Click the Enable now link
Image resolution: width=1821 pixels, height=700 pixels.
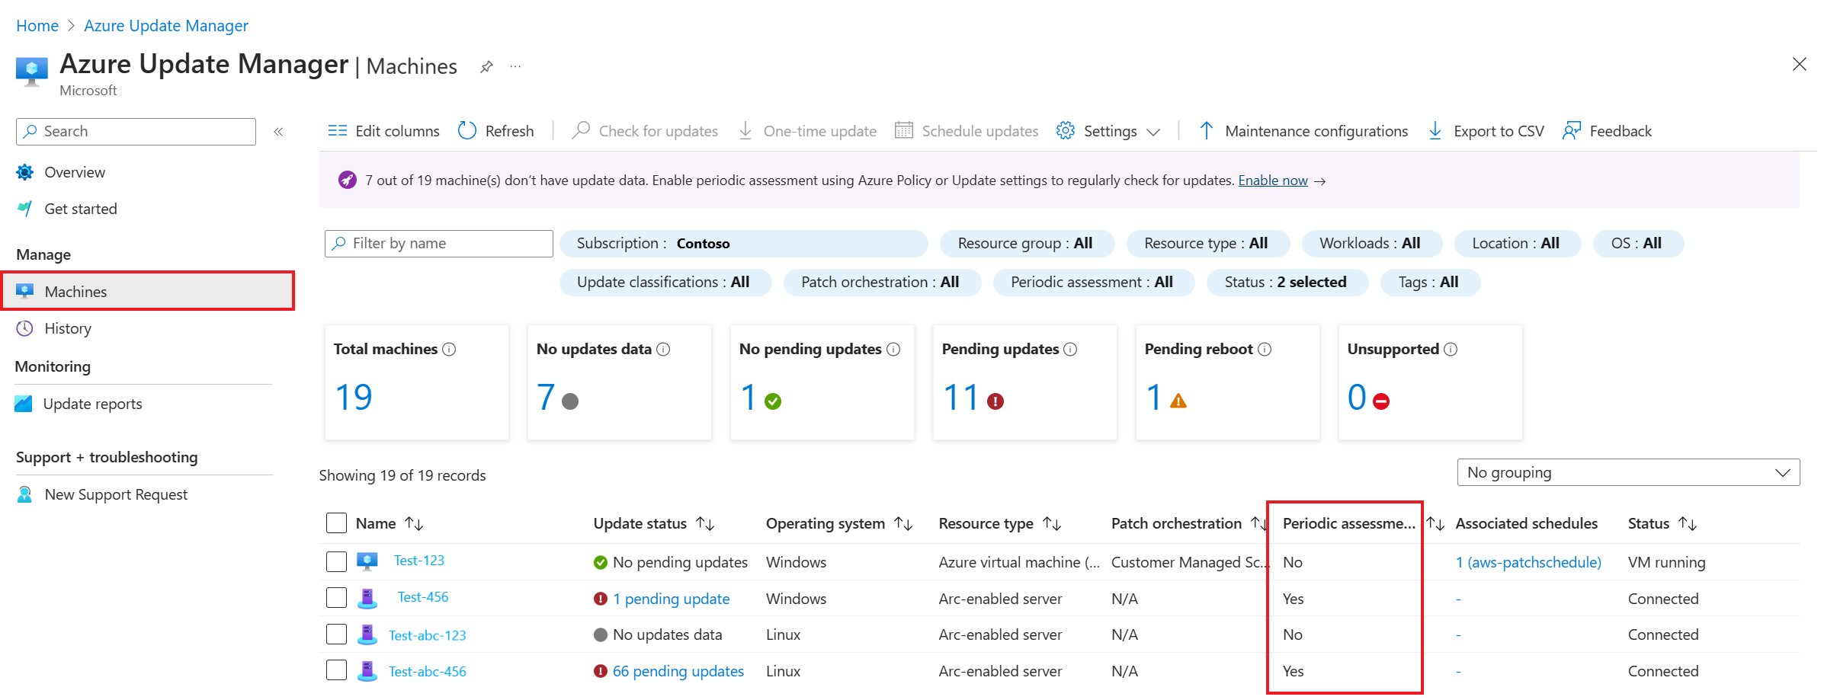coord(1273,181)
